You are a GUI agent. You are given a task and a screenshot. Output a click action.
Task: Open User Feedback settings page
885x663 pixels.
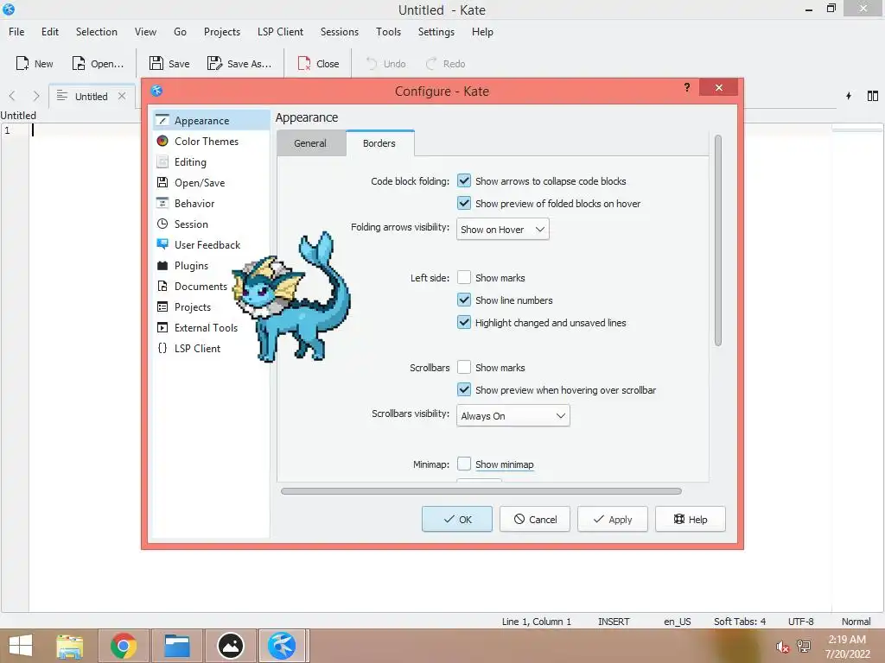(211, 244)
